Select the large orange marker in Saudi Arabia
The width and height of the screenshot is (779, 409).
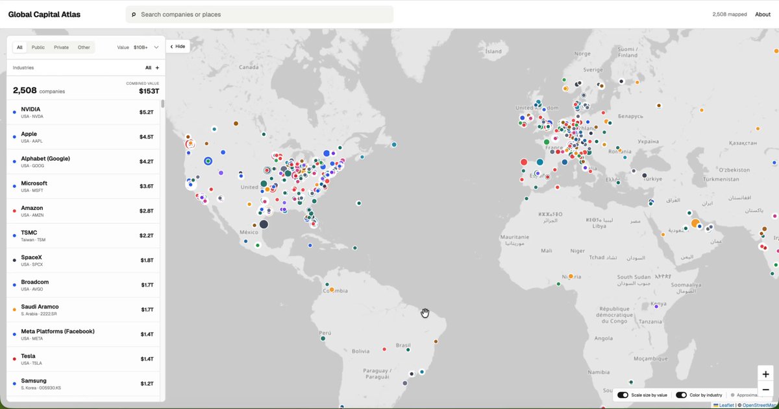pyautogui.click(x=695, y=224)
